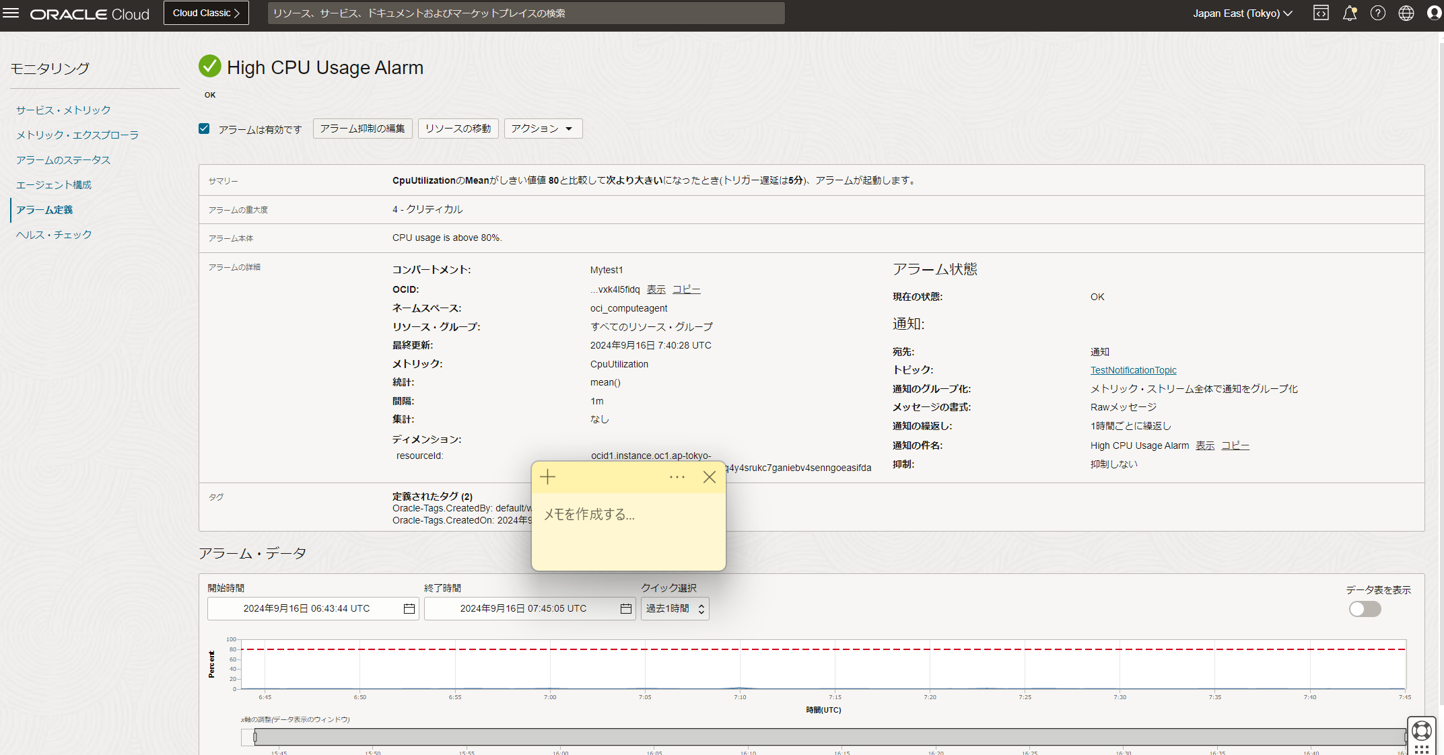Uncheck the アラームは有効です checkbox
Image resolution: width=1444 pixels, height=755 pixels.
pos(205,129)
